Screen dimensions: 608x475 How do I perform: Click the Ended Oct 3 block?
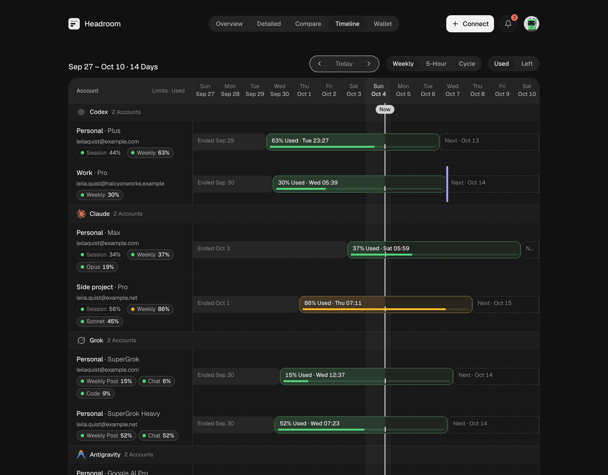point(270,250)
